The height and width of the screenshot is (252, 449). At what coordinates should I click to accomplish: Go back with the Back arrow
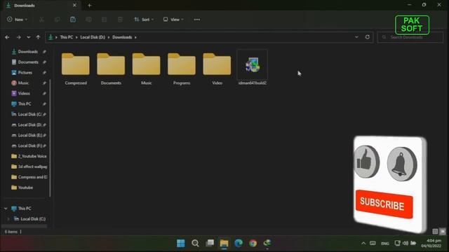pos(7,37)
